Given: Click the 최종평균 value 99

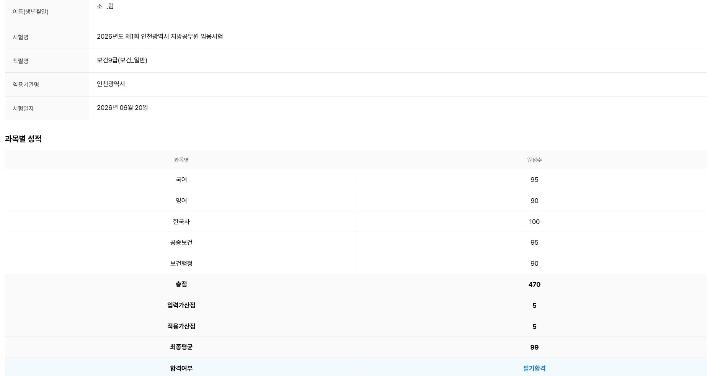Looking at the screenshot, I should 534,347.
